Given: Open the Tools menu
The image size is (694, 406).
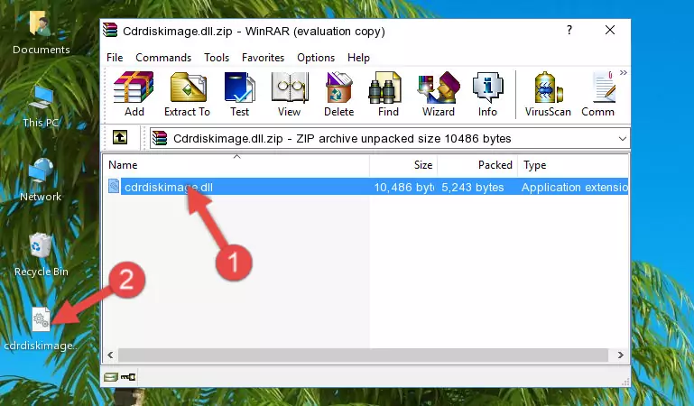Looking at the screenshot, I should point(217,58).
